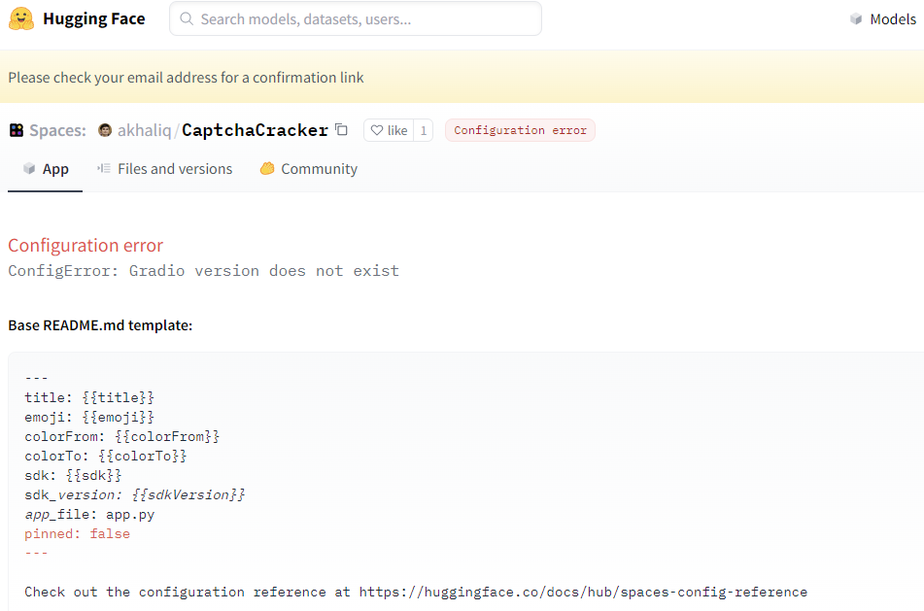This screenshot has height=611, width=924.
Task: Click the like count showing 1
Action: point(423,129)
